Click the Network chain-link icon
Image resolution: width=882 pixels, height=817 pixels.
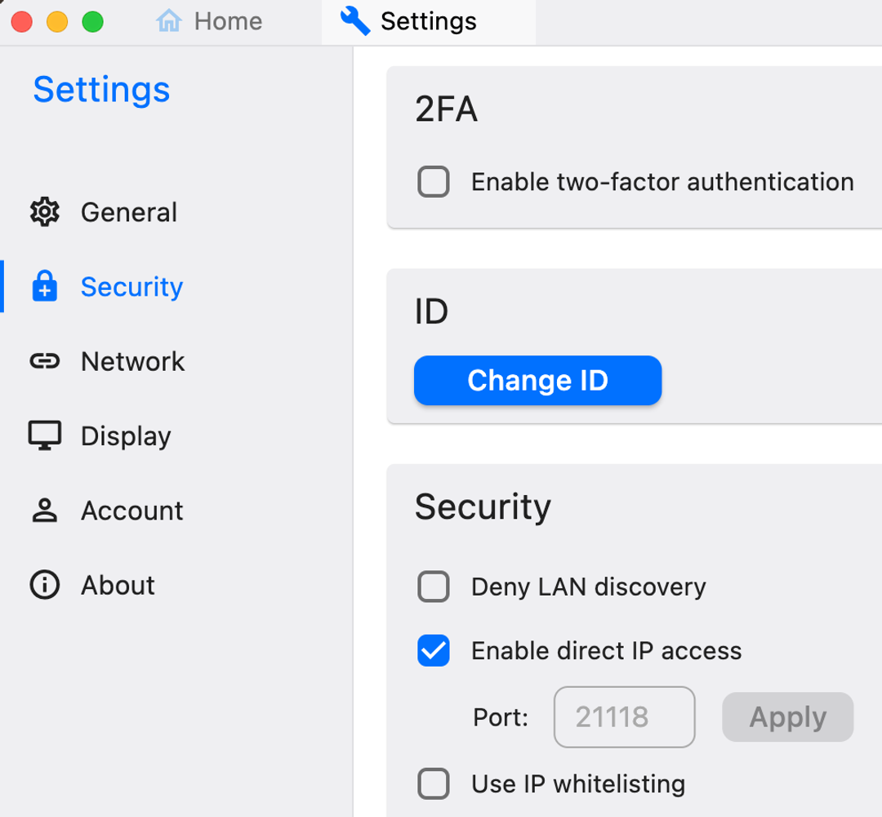(45, 361)
